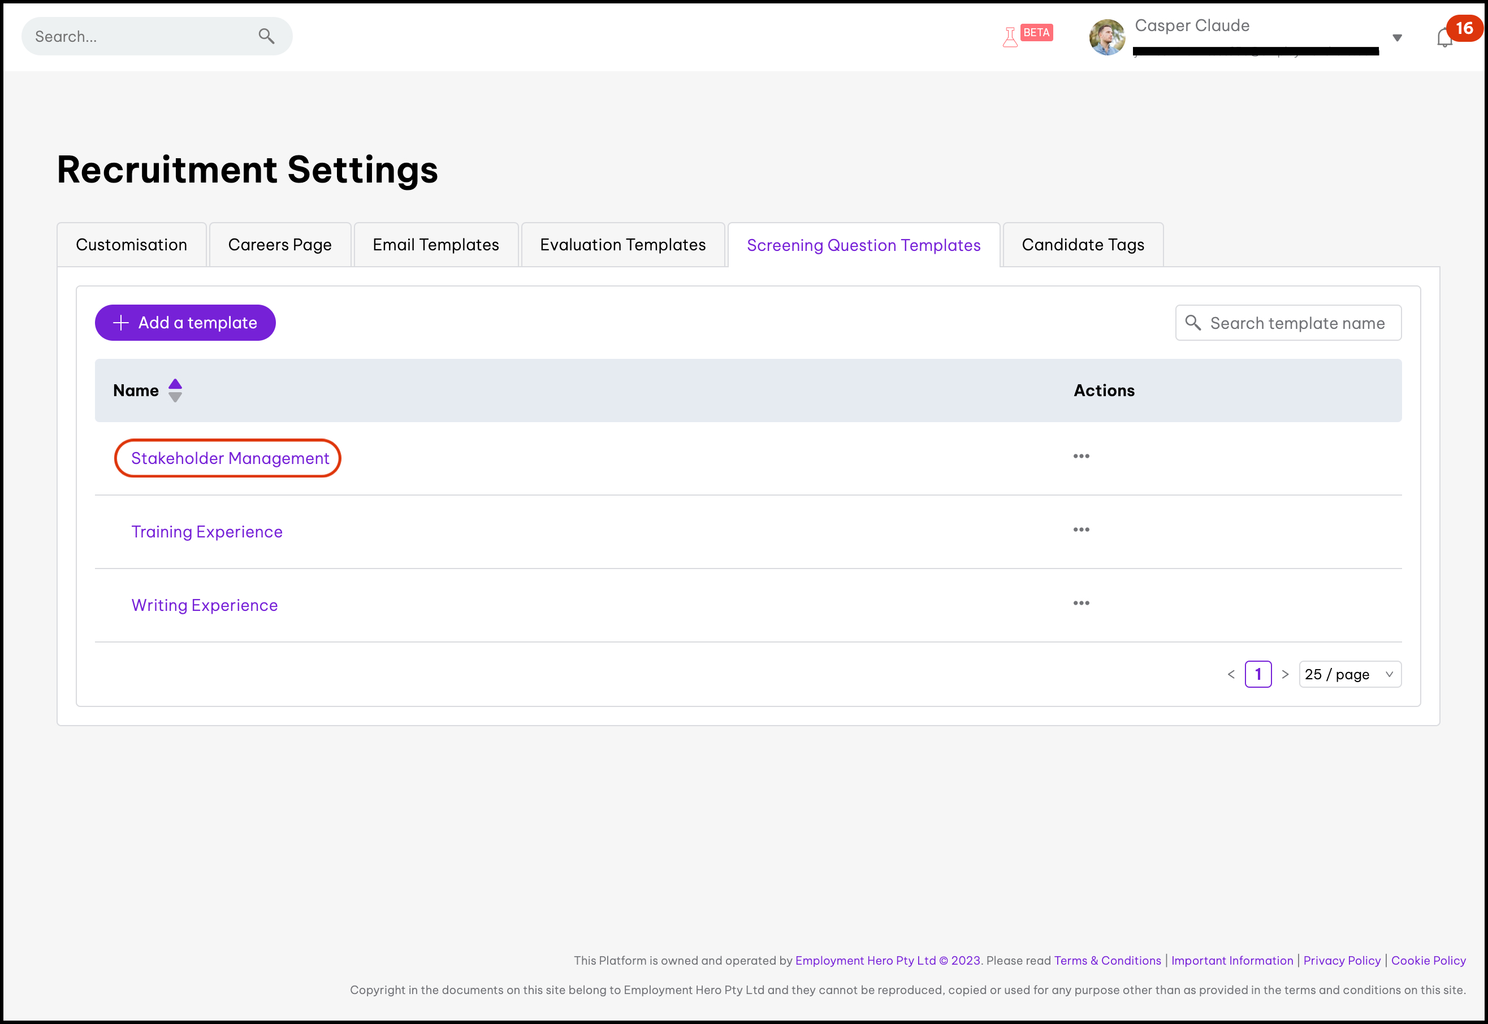Click Casper Claude's profile avatar
This screenshot has height=1024, width=1488.
click(1107, 37)
